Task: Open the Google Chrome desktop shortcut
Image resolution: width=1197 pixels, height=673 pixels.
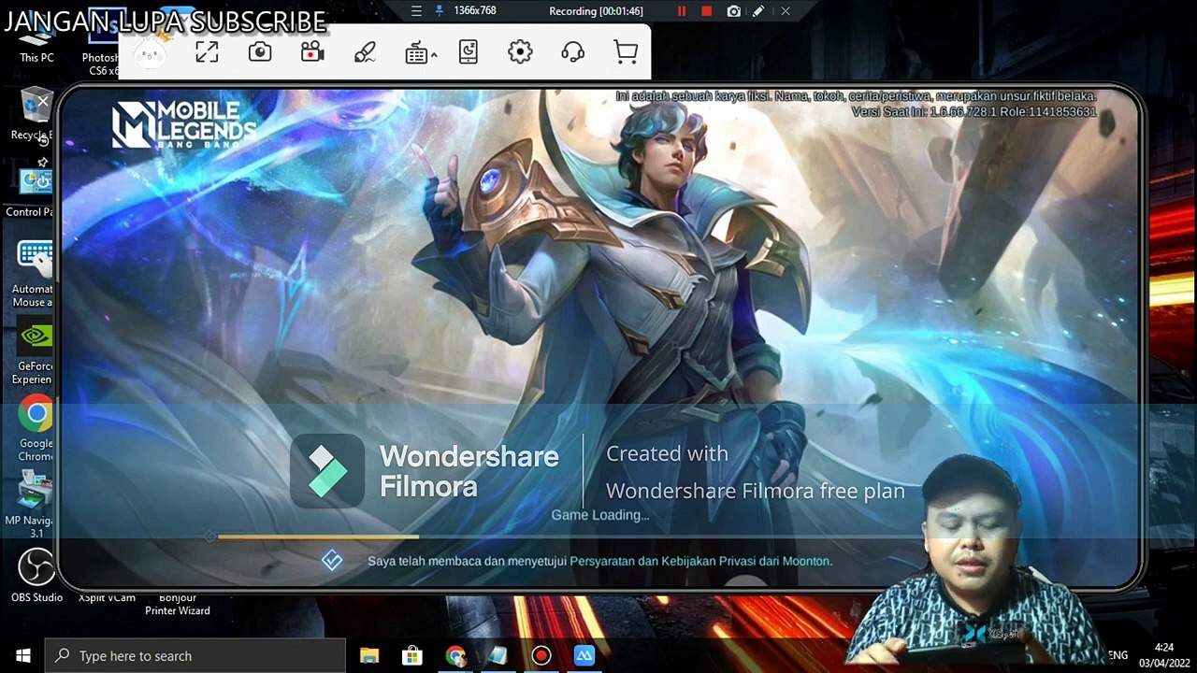Action: (36, 428)
